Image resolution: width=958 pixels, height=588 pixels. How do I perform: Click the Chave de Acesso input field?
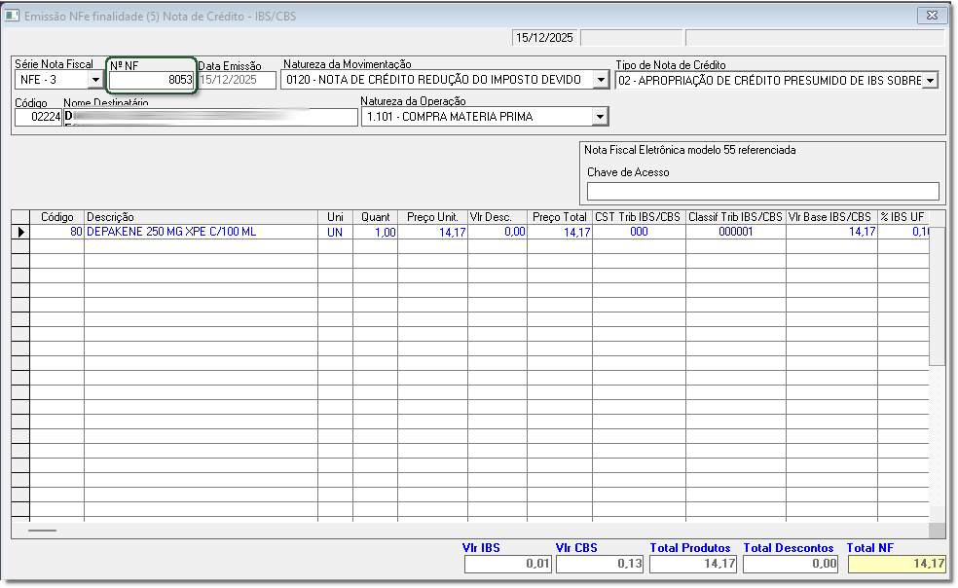[762, 192]
